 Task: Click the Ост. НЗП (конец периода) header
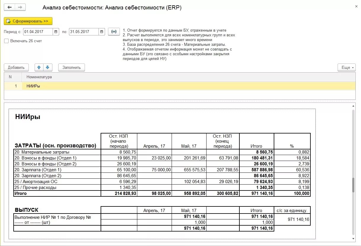(x=223, y=141)
